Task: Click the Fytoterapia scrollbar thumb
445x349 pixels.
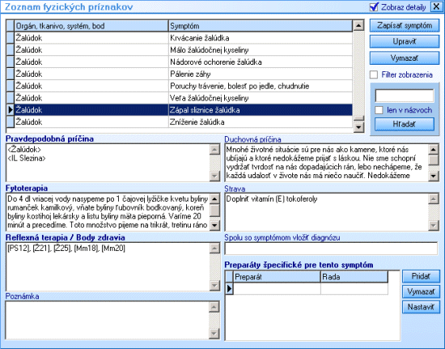Action: pos(215,211)
